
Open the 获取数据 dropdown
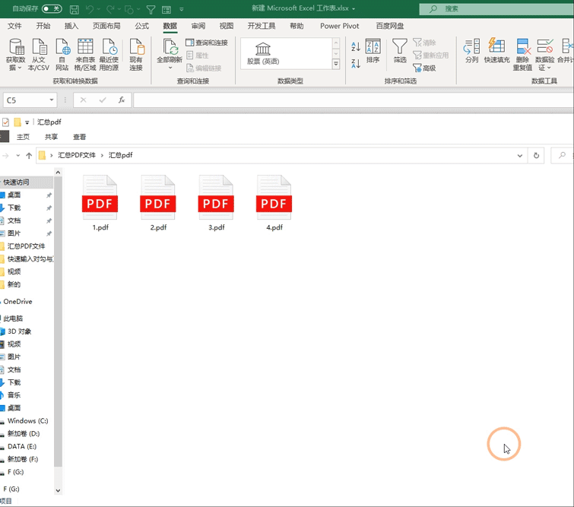coord(16,55)
